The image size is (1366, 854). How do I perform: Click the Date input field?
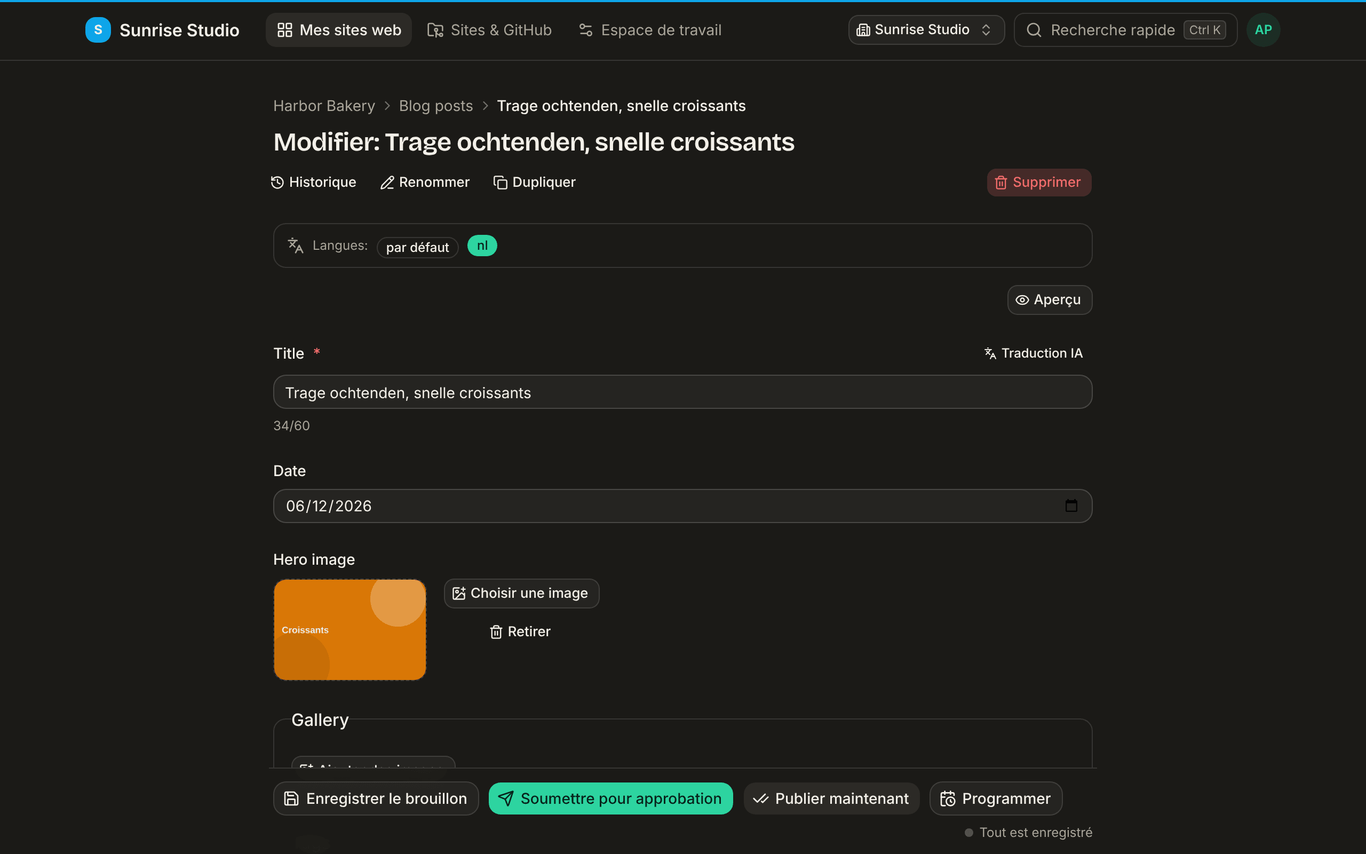click(682, 506)
